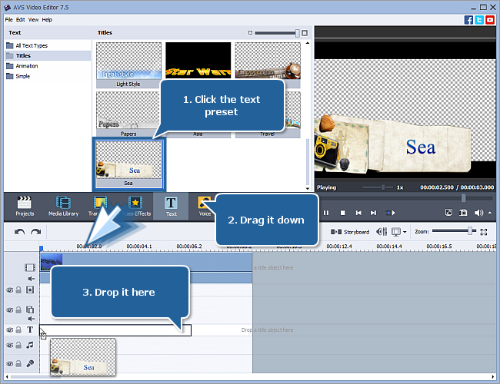The image size is (500, 384).
Task: Switch to the Text tab
Action: point(171,207)
